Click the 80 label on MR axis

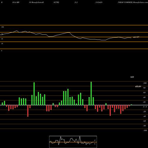[144, 88]
